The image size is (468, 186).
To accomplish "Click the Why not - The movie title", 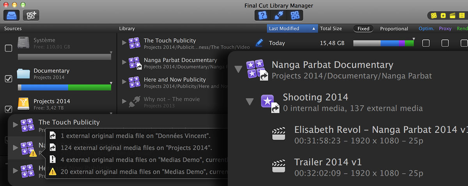I will point(172,99).
